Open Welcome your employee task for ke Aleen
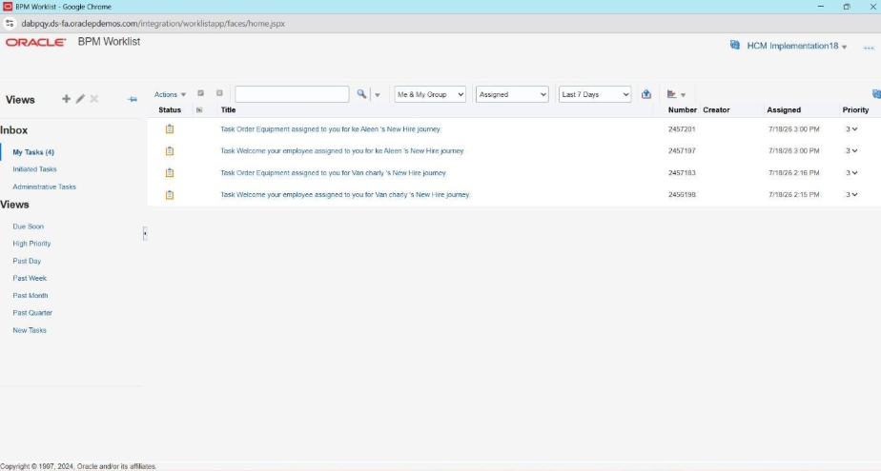The image size is (881, 471). click(x=342, y=151)
